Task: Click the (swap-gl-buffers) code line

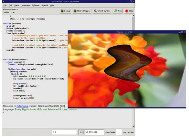Action: pyautogui.click(x=23, y=96)
